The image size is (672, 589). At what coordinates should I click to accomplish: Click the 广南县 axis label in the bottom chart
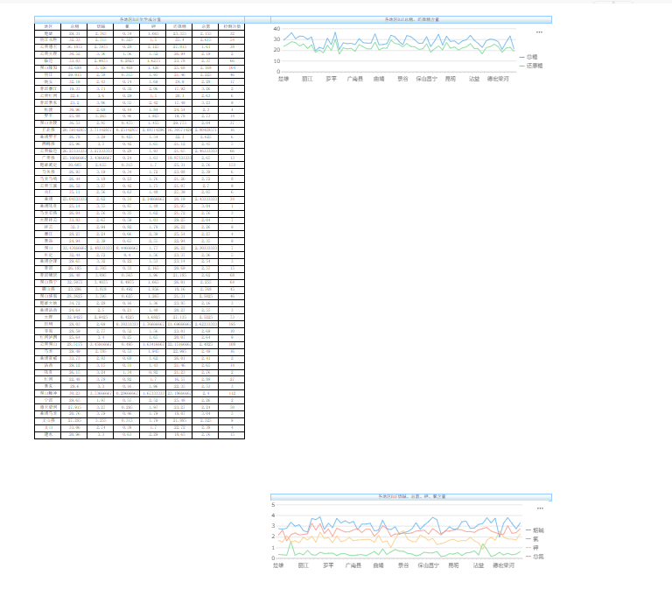pos(353,565)
